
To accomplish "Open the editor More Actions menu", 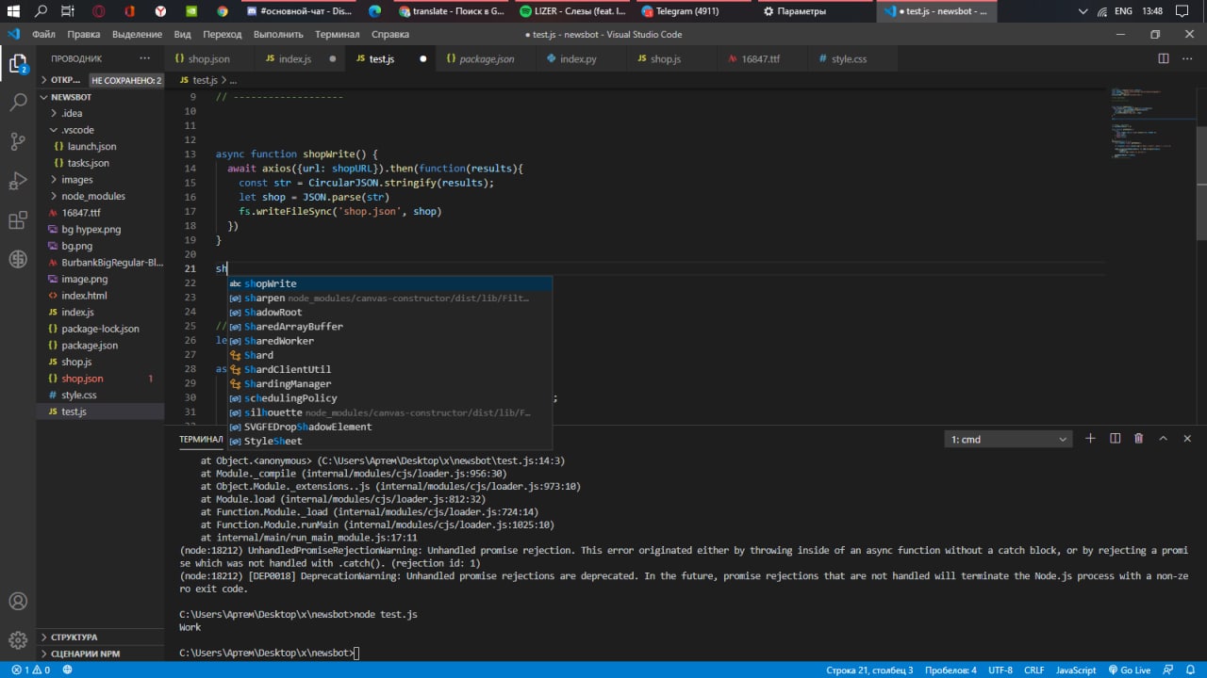I will [1187, 58].
